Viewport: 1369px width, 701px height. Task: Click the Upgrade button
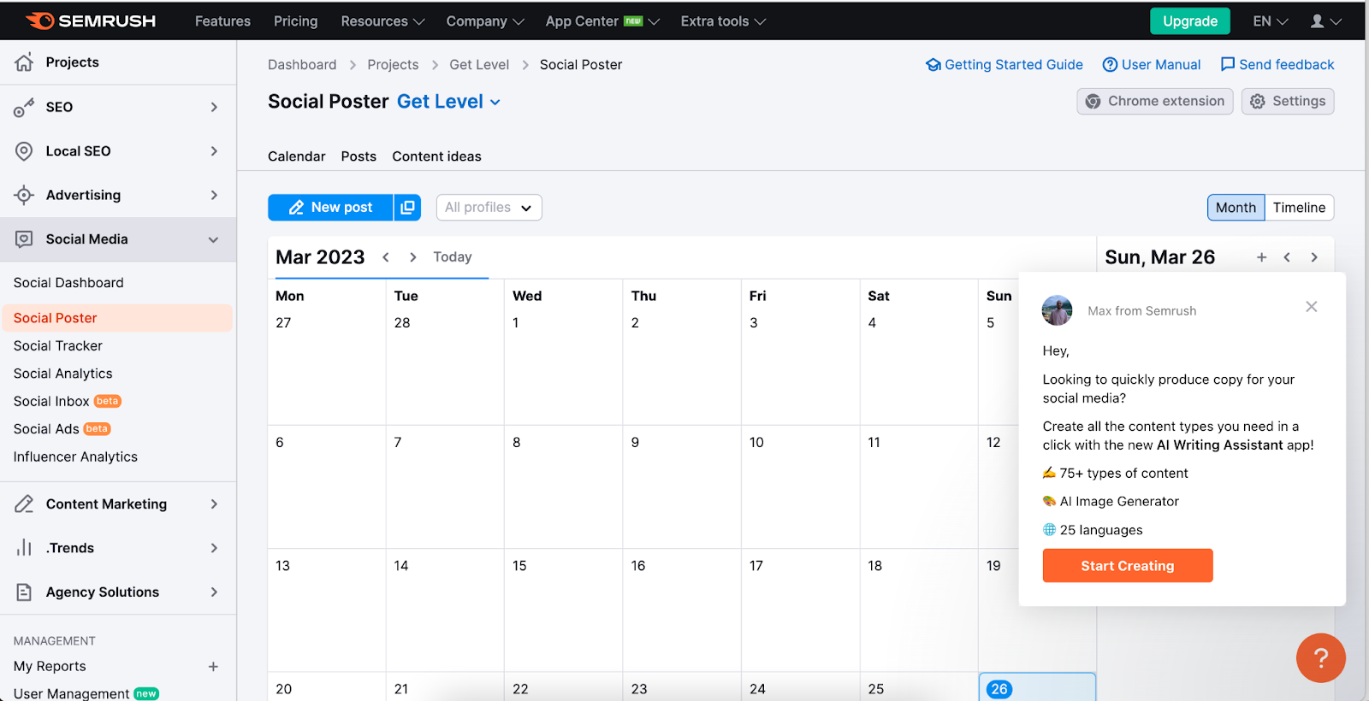coord(1189,21)
